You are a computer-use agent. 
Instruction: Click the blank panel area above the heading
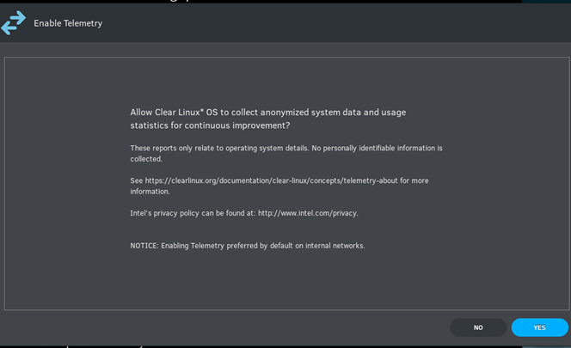[x=286, y=82]
